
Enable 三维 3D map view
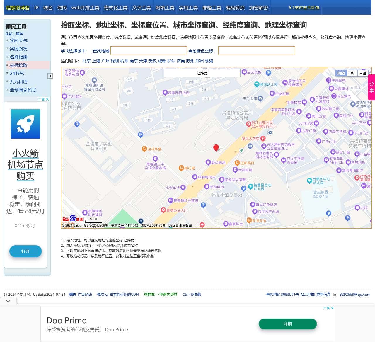[x=363, y=73]
